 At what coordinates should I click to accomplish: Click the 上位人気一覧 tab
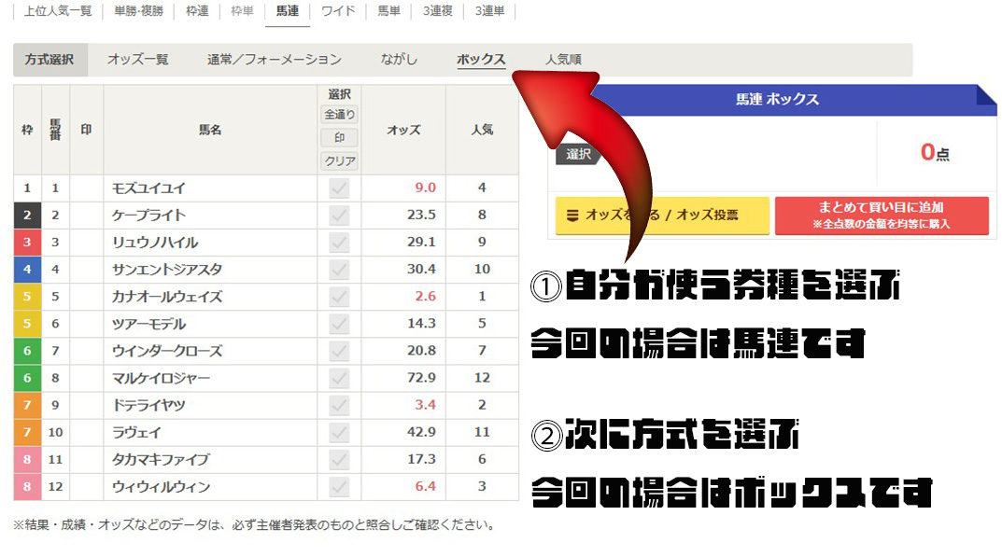(x=57, y=11)
